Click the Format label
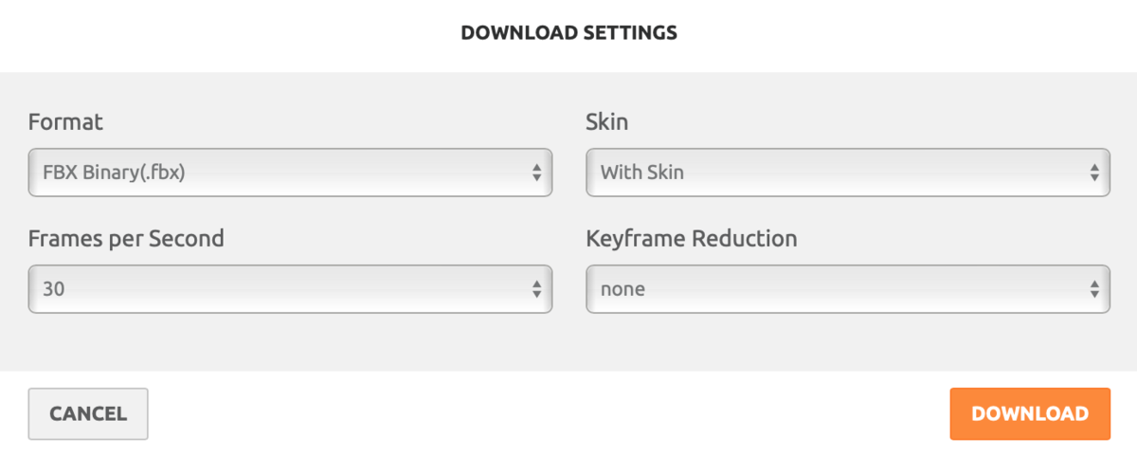The height and width of the screenshot is (455, 1137). click(65, 121)
